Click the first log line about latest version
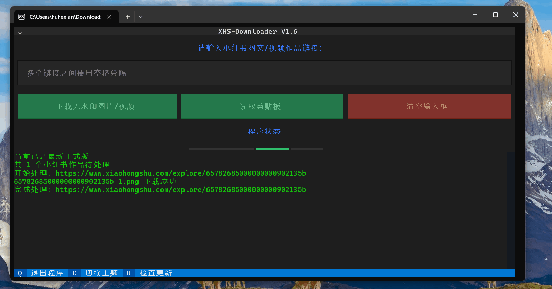The height and width of the screenshot is (289, 552). (x=52, y=156)
